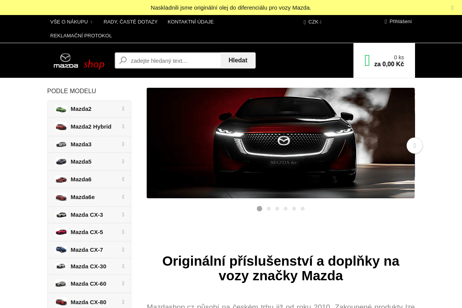Click the magnifier icon in search box

[x=123, y=60]
